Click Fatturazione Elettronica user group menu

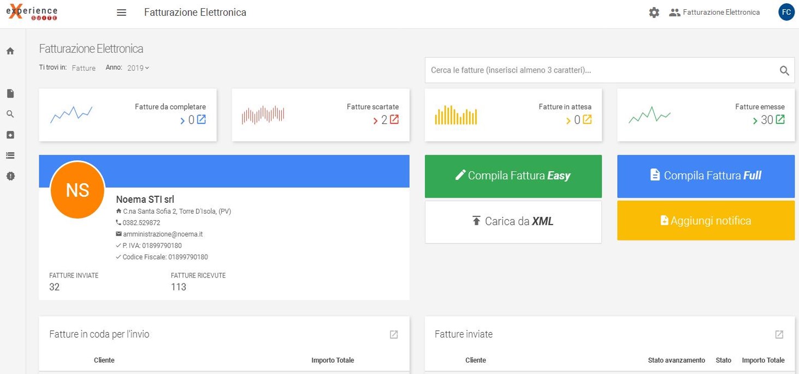click(714, 12)
